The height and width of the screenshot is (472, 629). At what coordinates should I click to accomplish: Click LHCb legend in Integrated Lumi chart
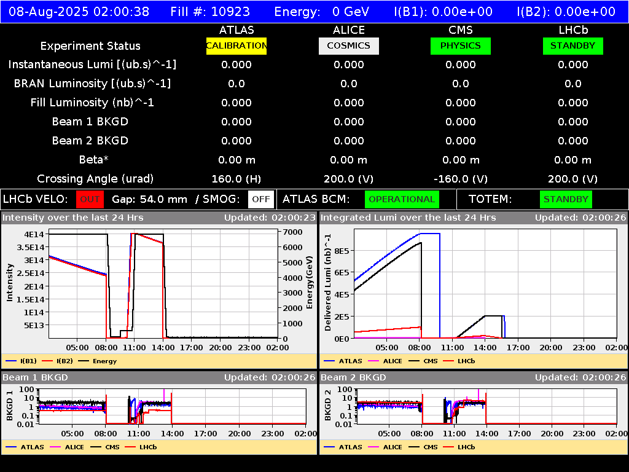click(x=459, y=361)
